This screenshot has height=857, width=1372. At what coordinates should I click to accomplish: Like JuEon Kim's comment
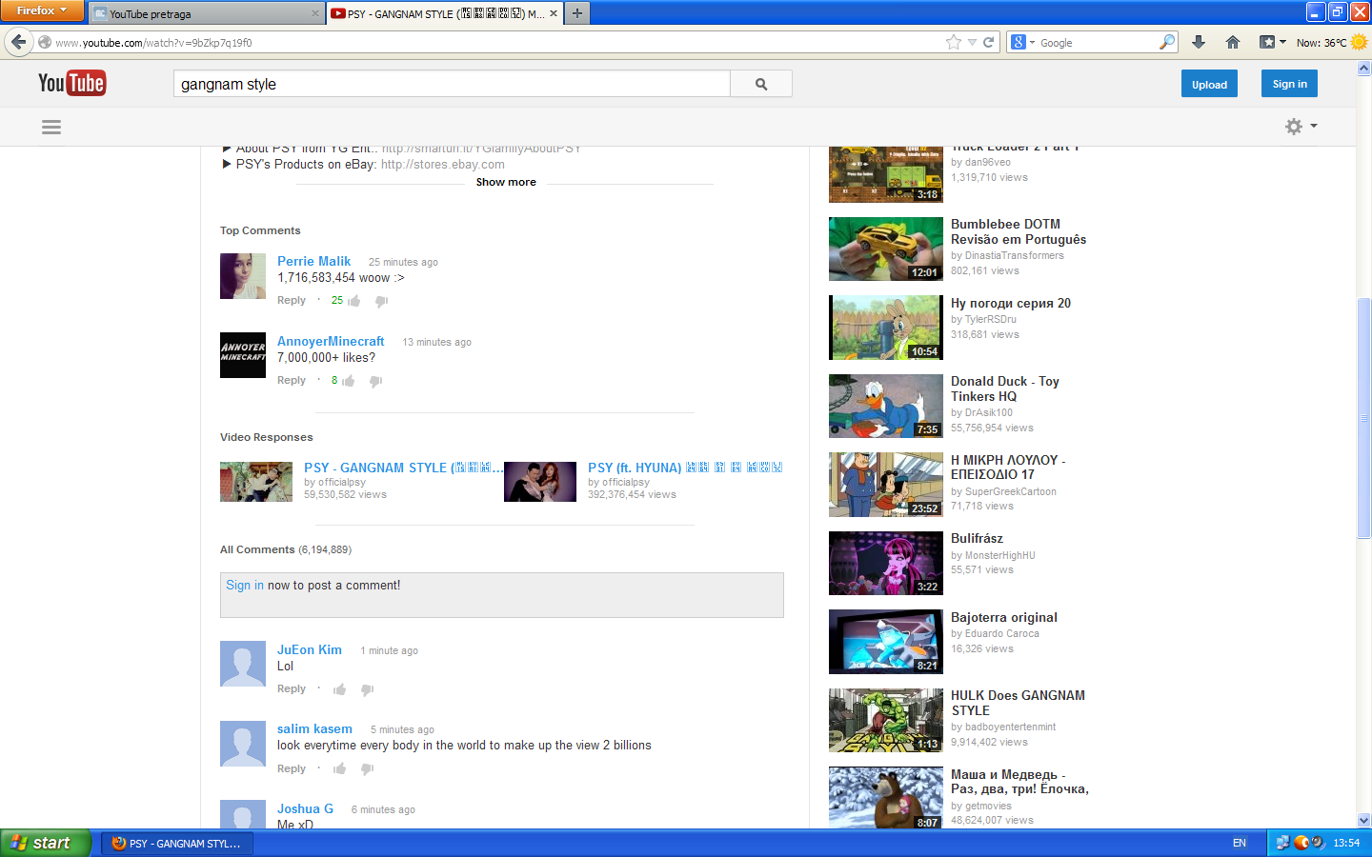[339, 689]
